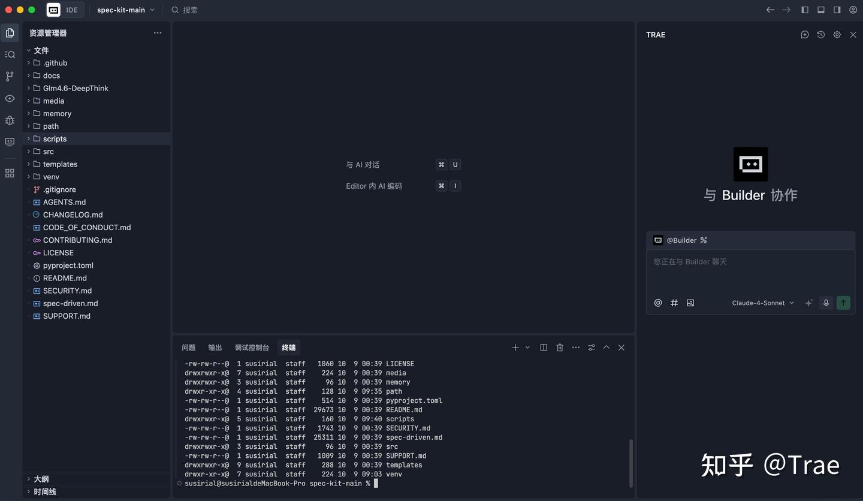Open the search panel in the activity bar

point(10,55)
